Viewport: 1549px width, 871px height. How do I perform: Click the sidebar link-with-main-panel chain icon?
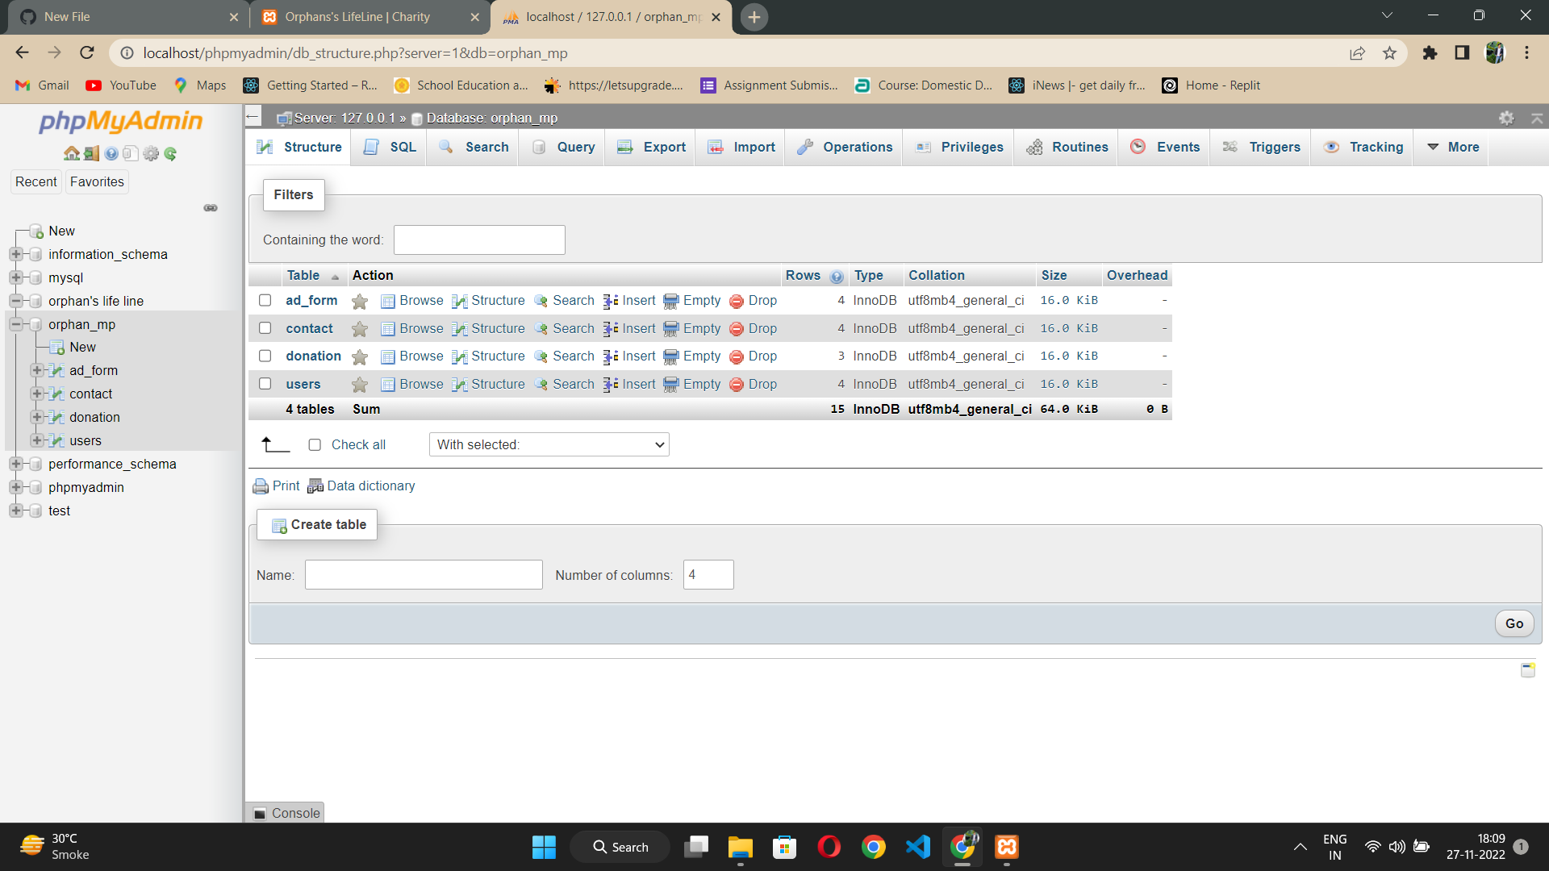point(211,208)
